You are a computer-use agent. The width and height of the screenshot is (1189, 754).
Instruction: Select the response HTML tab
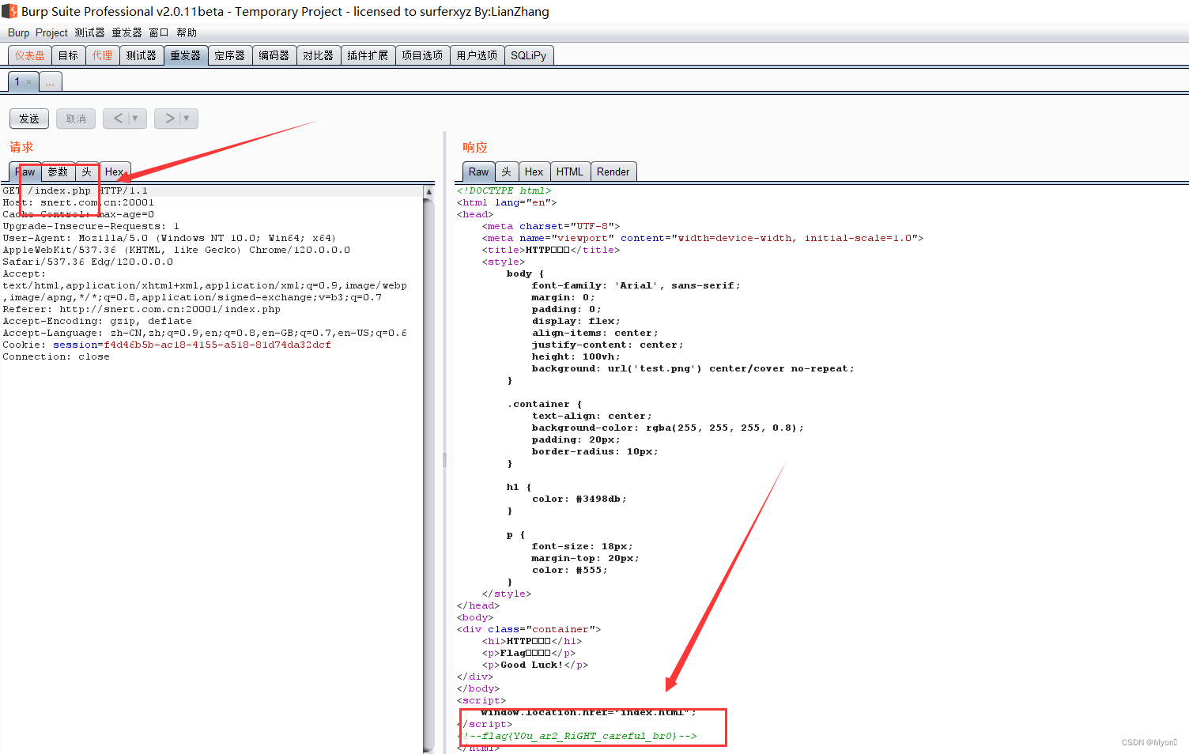[570, 172]
